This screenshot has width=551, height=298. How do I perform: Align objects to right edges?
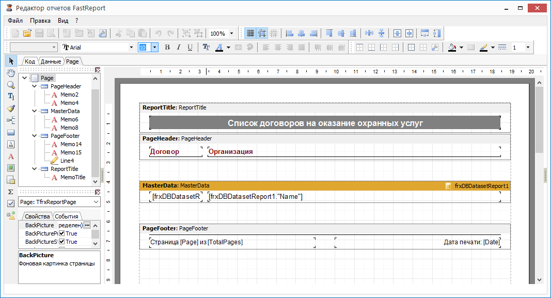point(313,34)
